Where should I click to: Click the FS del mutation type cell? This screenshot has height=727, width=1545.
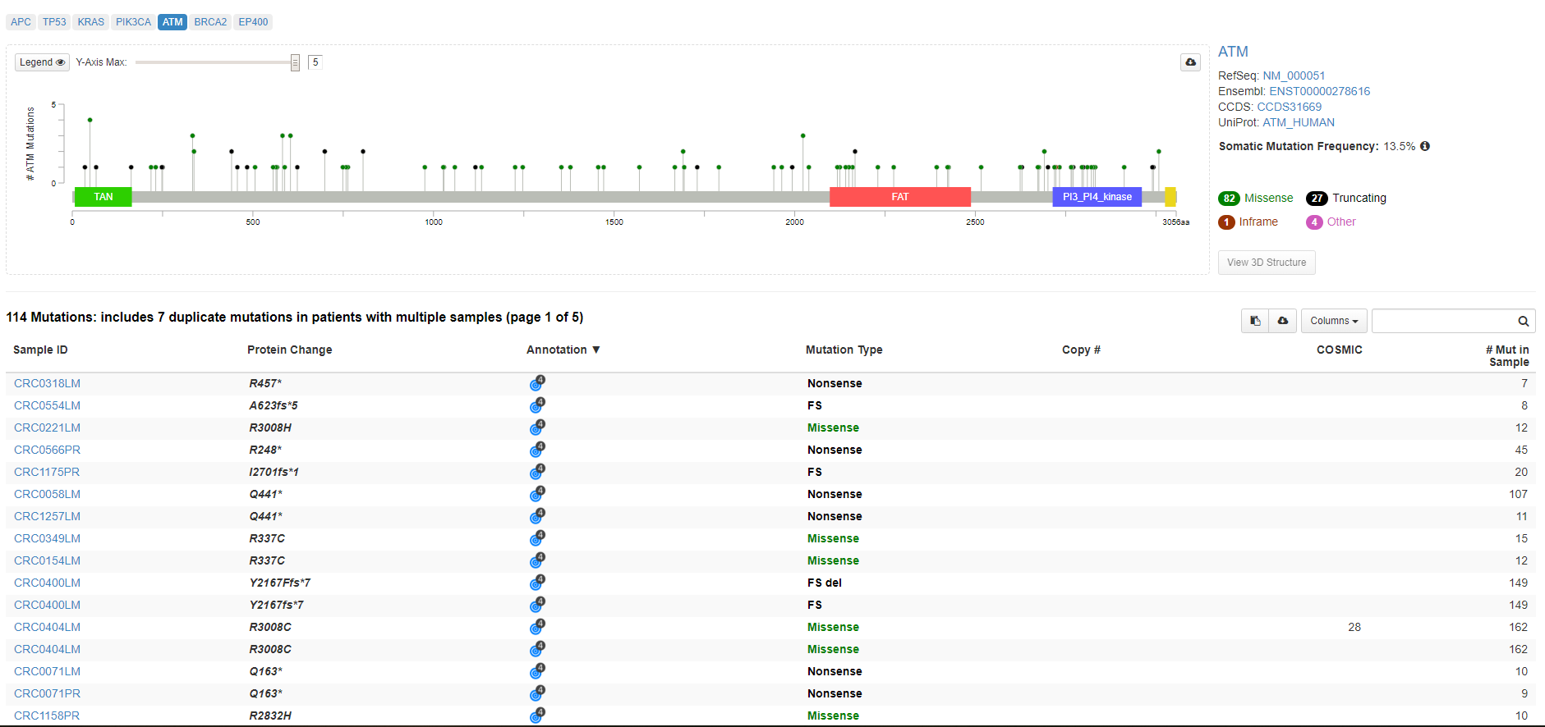[825, 583]
